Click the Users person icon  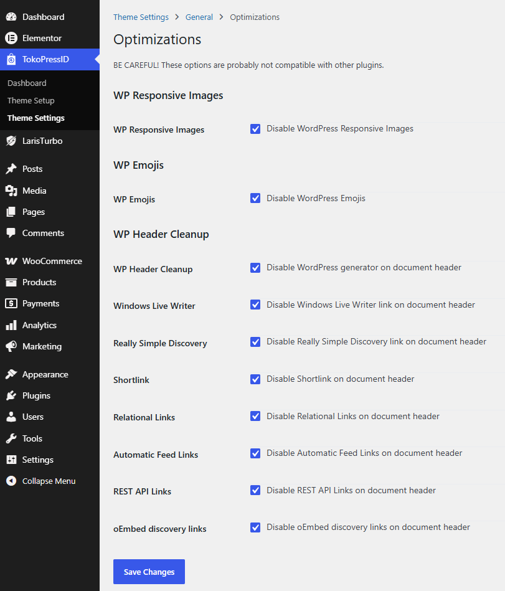coord(11,417)
